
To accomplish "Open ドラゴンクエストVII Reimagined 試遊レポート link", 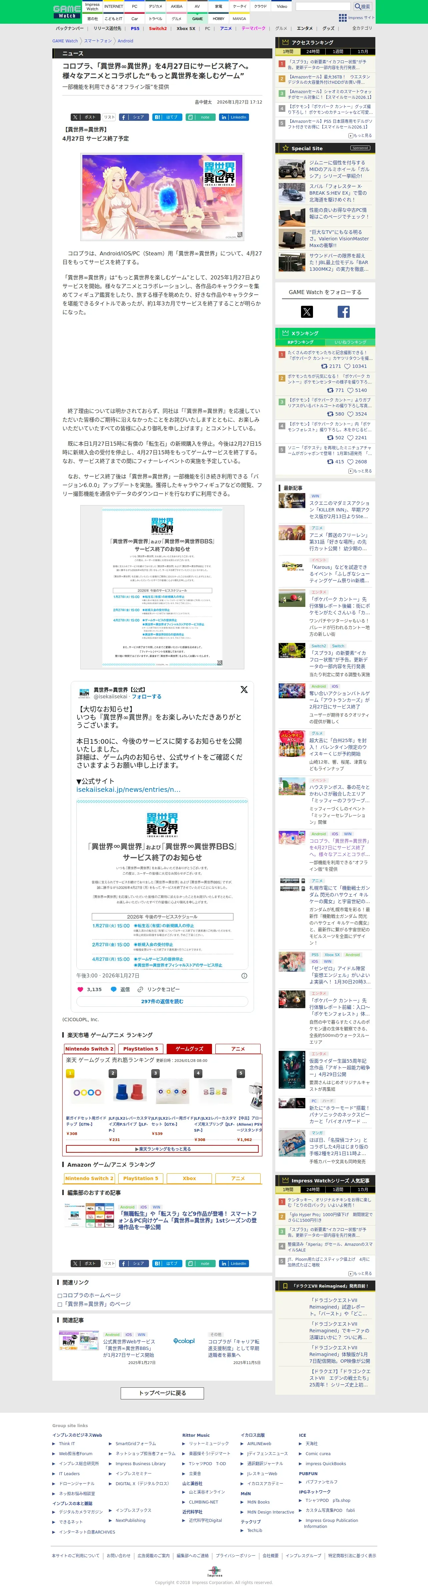I will [339, 1307].
